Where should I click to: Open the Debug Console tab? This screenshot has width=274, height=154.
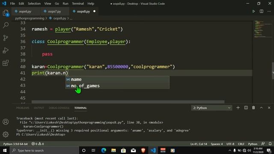tap(59, 108)
